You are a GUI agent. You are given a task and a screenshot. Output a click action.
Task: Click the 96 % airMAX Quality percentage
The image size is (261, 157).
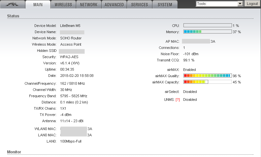237,76
